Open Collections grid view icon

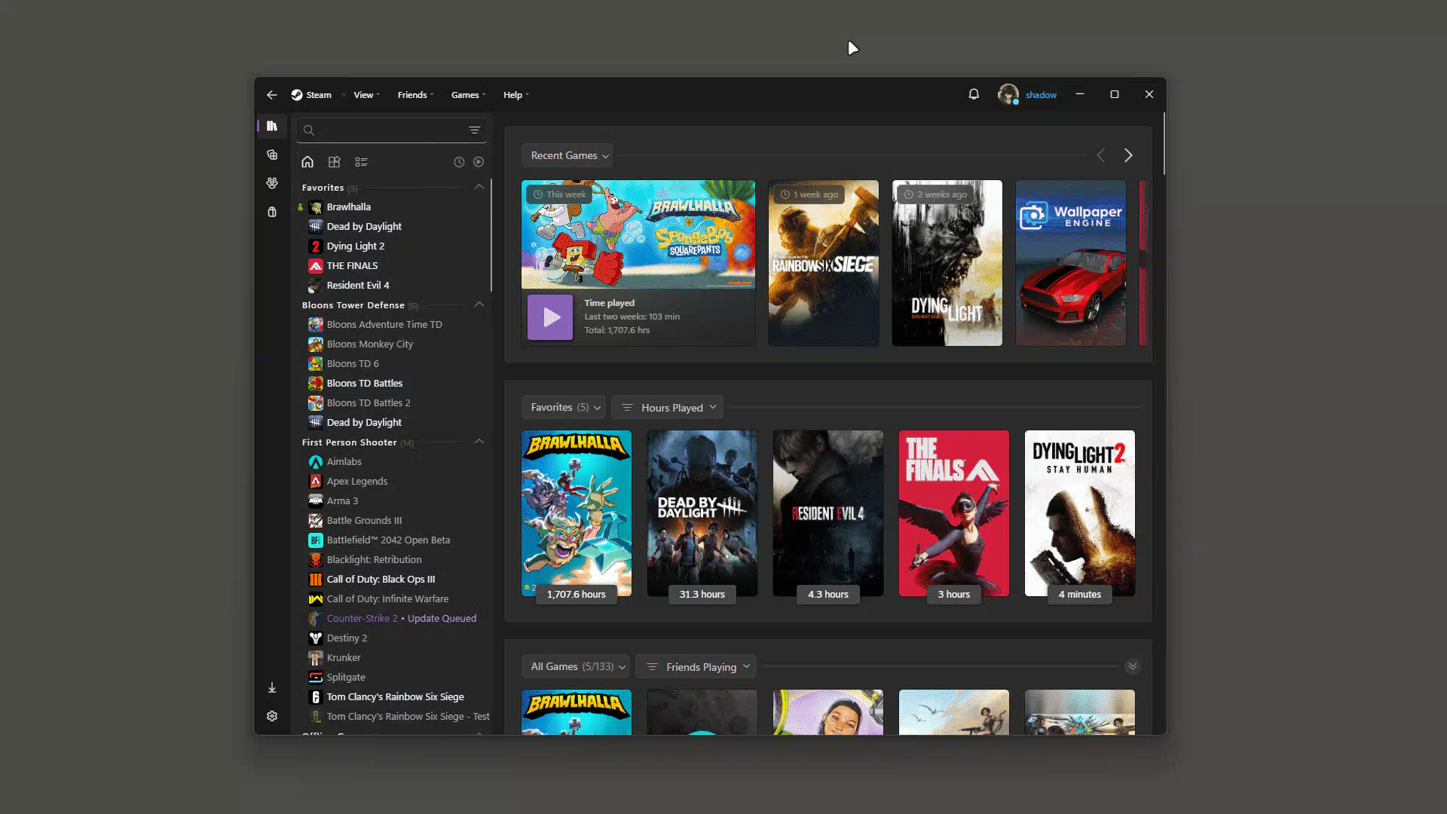(x=335, y=162)
